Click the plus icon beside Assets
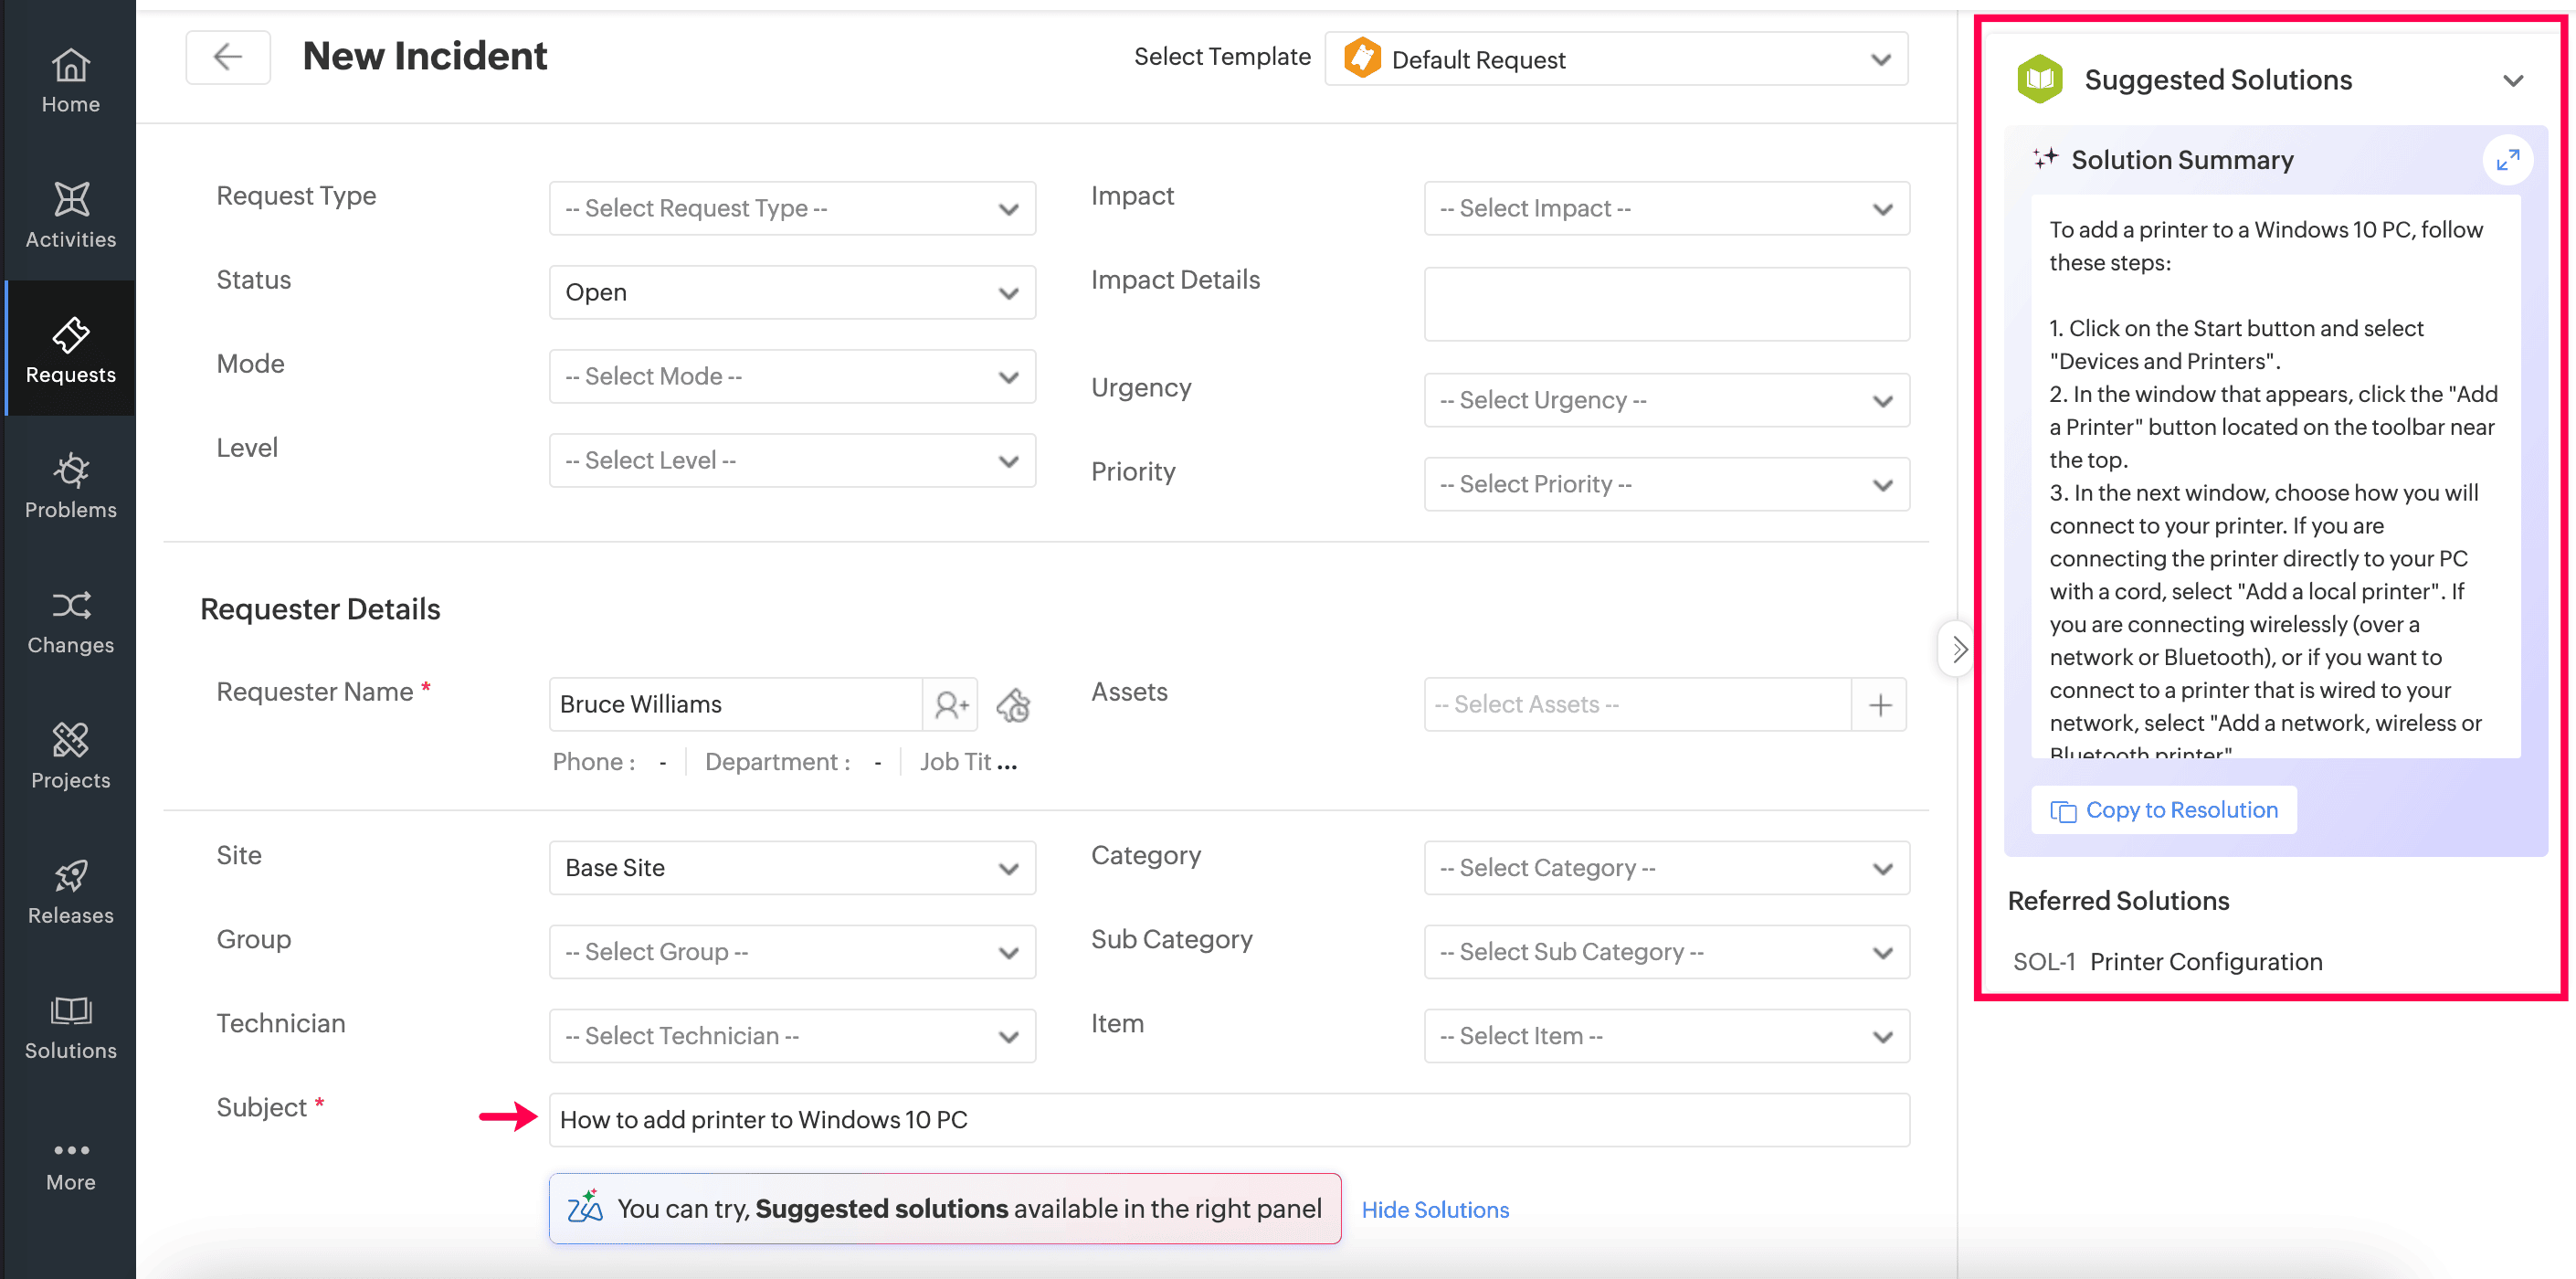Image resolution: width=2576 pixels, height=1279 pixels. coord(1880,705)
